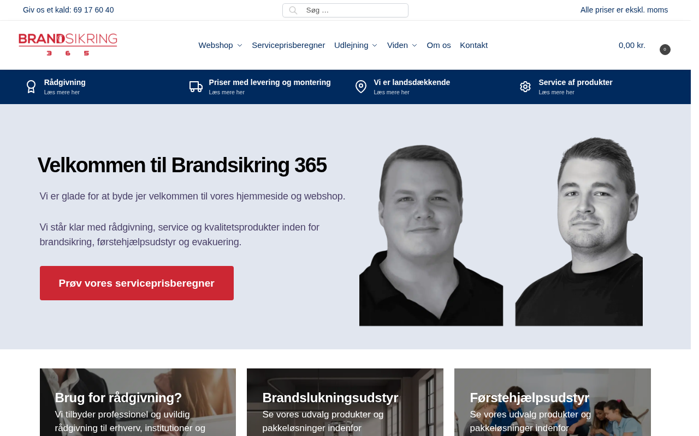Click the delivery truck icon
This screenshot has height=436, width=699.
[196, 87]
